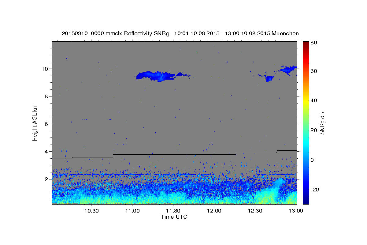Click the height axis label 4
The width and height of the screenshot is (367, 245).
pos(47,151)
